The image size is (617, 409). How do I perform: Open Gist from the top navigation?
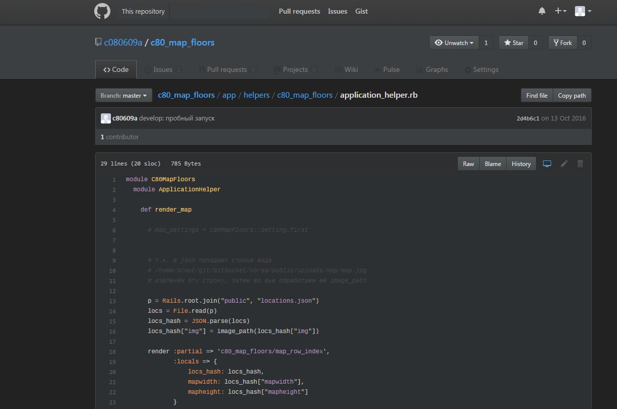coord(361,11)
